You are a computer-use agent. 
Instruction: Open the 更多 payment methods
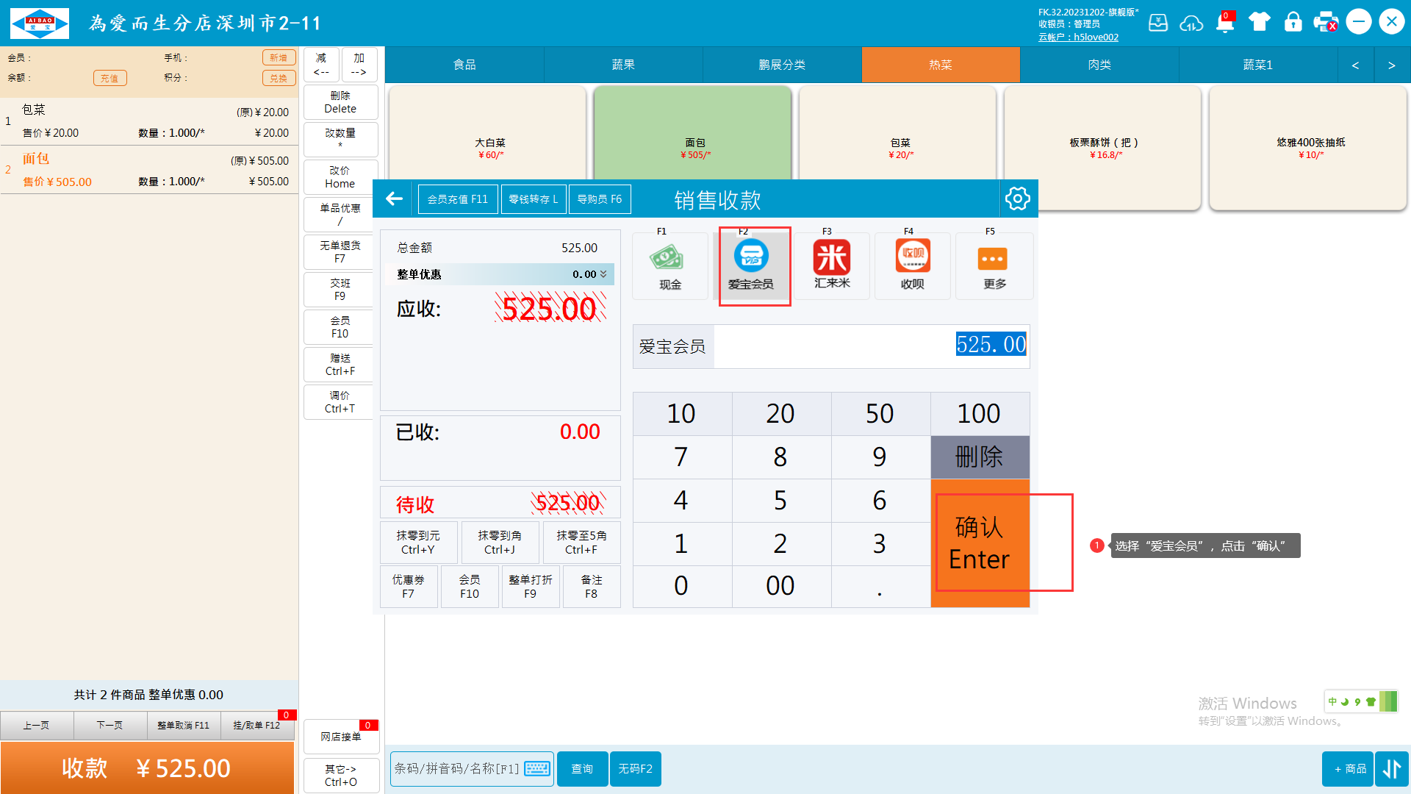tap(994, 266)
